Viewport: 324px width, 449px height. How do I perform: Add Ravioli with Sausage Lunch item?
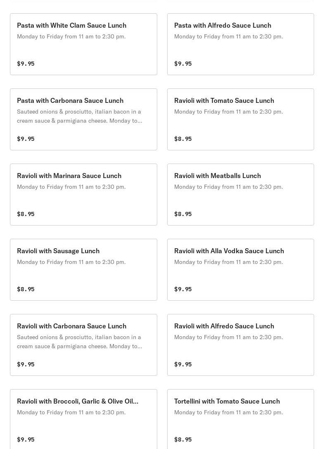[x=58, y=251]
